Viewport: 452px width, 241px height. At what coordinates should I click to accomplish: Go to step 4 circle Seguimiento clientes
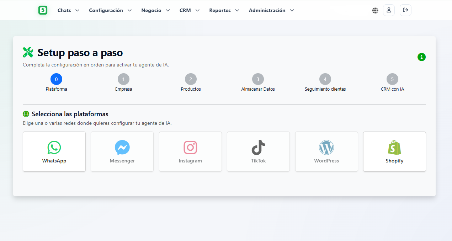pyautogui.click(x=325, y=79)
